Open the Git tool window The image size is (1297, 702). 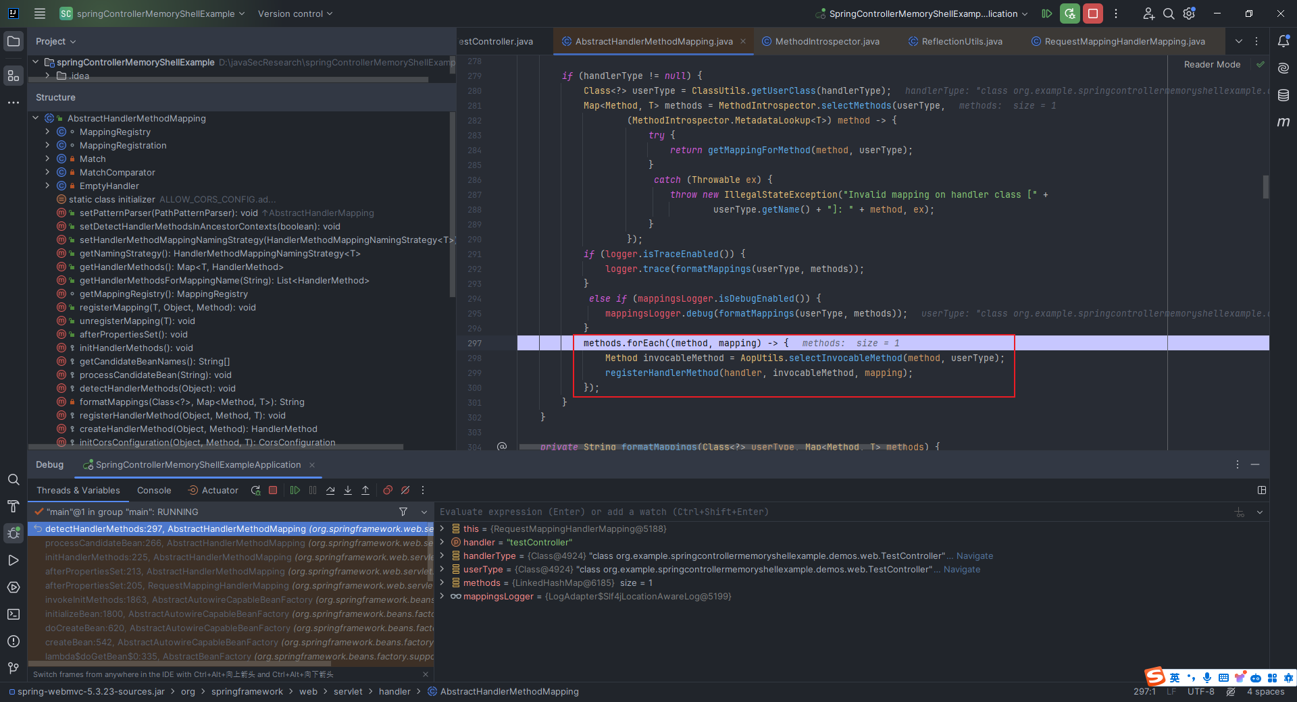coord(14,668)
